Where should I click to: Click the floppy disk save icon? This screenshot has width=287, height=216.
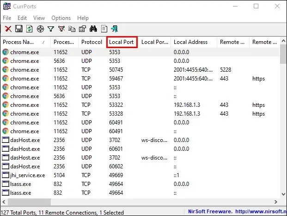(x=19, y=29)
